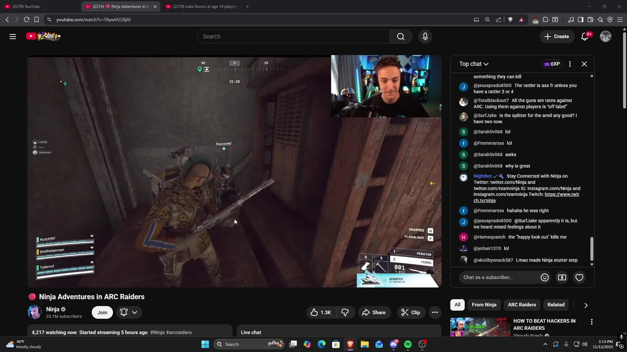Open the hackers in ARC Raiders thumbnail
This screenshot has height=352, width=627.
(480, 327)
